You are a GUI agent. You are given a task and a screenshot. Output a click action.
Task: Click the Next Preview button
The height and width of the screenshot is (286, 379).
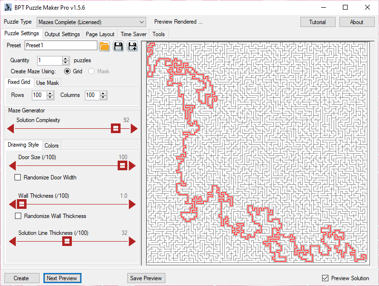click(62, 278)
